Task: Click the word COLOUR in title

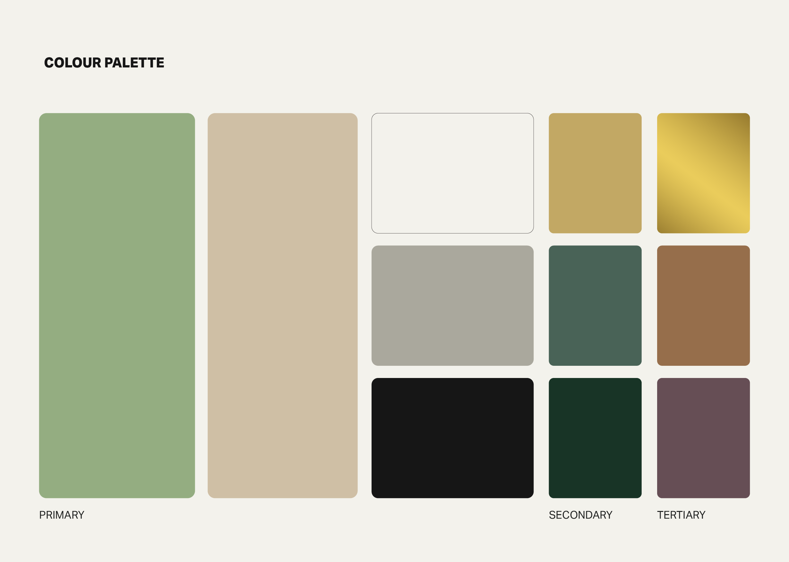Action: 73,63
